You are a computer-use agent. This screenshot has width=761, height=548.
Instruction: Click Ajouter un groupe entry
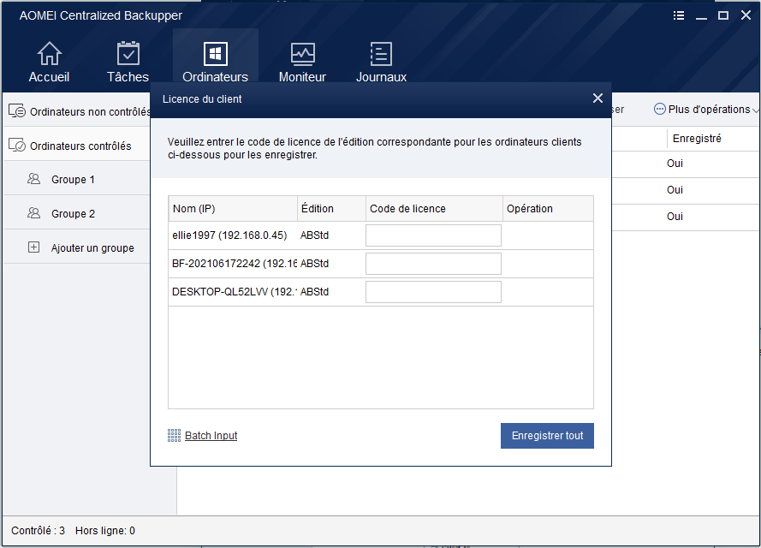click(x=77, y=247)
